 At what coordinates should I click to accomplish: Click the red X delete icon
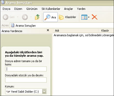tap(95, 17)
